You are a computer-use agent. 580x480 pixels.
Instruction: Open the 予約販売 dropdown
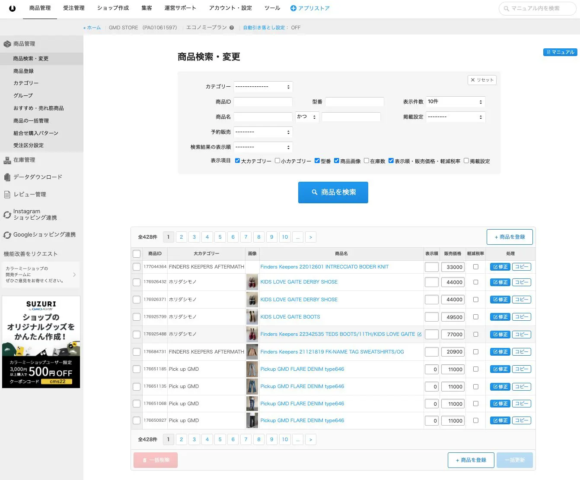(263, 132)
